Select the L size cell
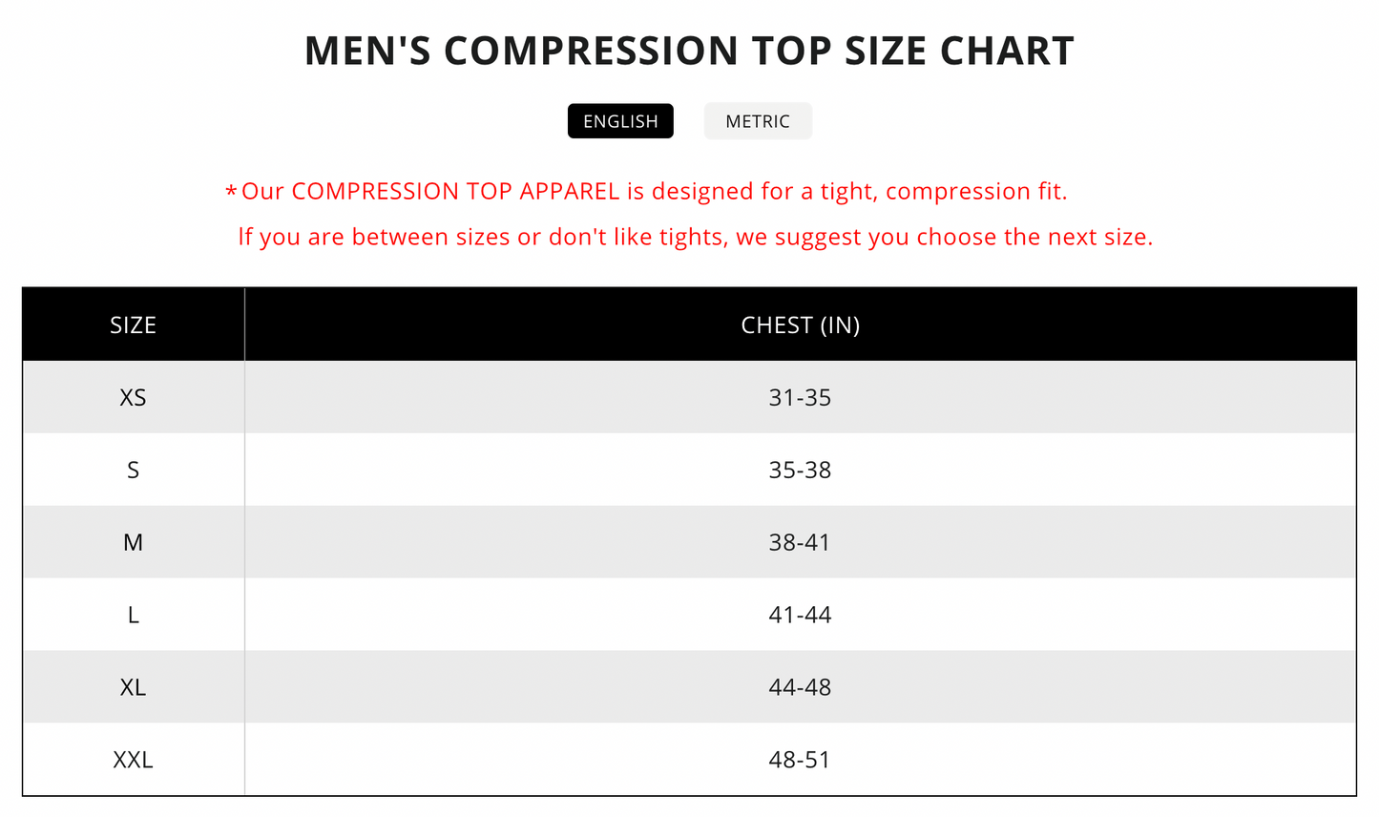The width and height of the screenshot is (1379, 817). 133,615
